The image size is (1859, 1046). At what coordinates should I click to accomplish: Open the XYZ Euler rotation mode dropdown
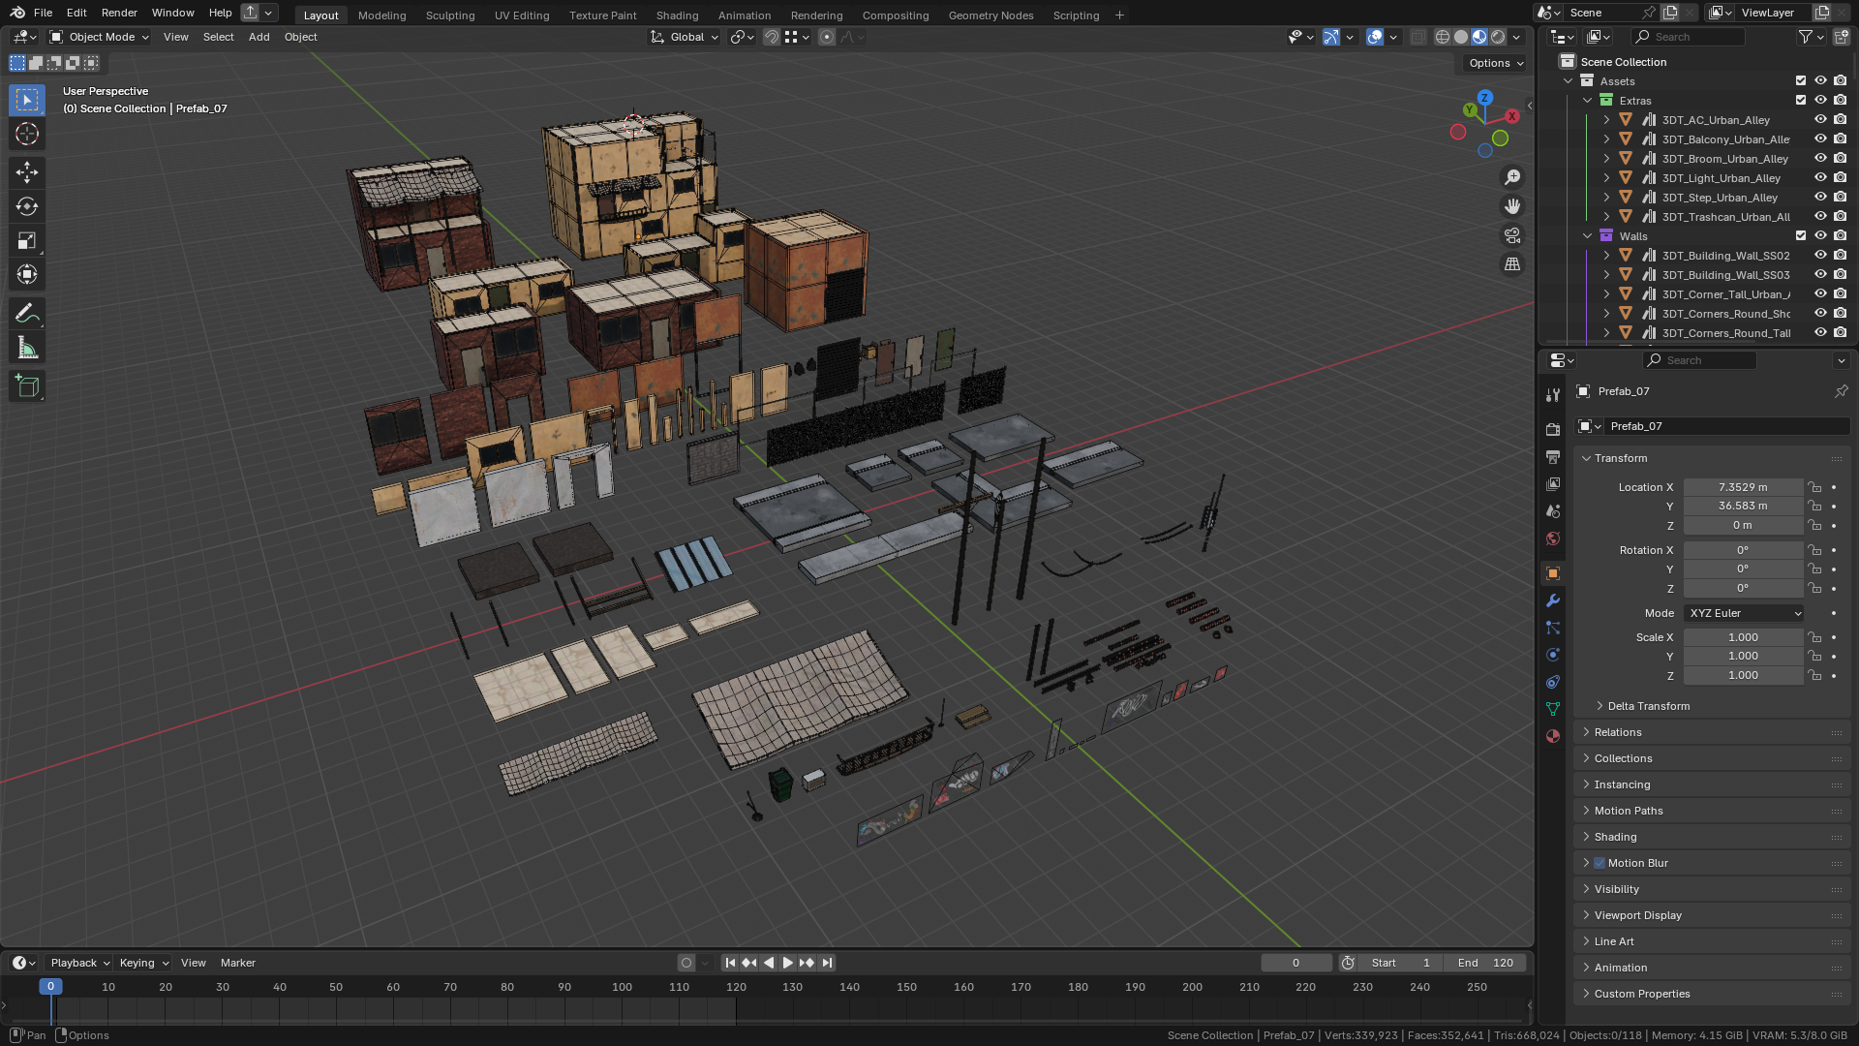1744,613
